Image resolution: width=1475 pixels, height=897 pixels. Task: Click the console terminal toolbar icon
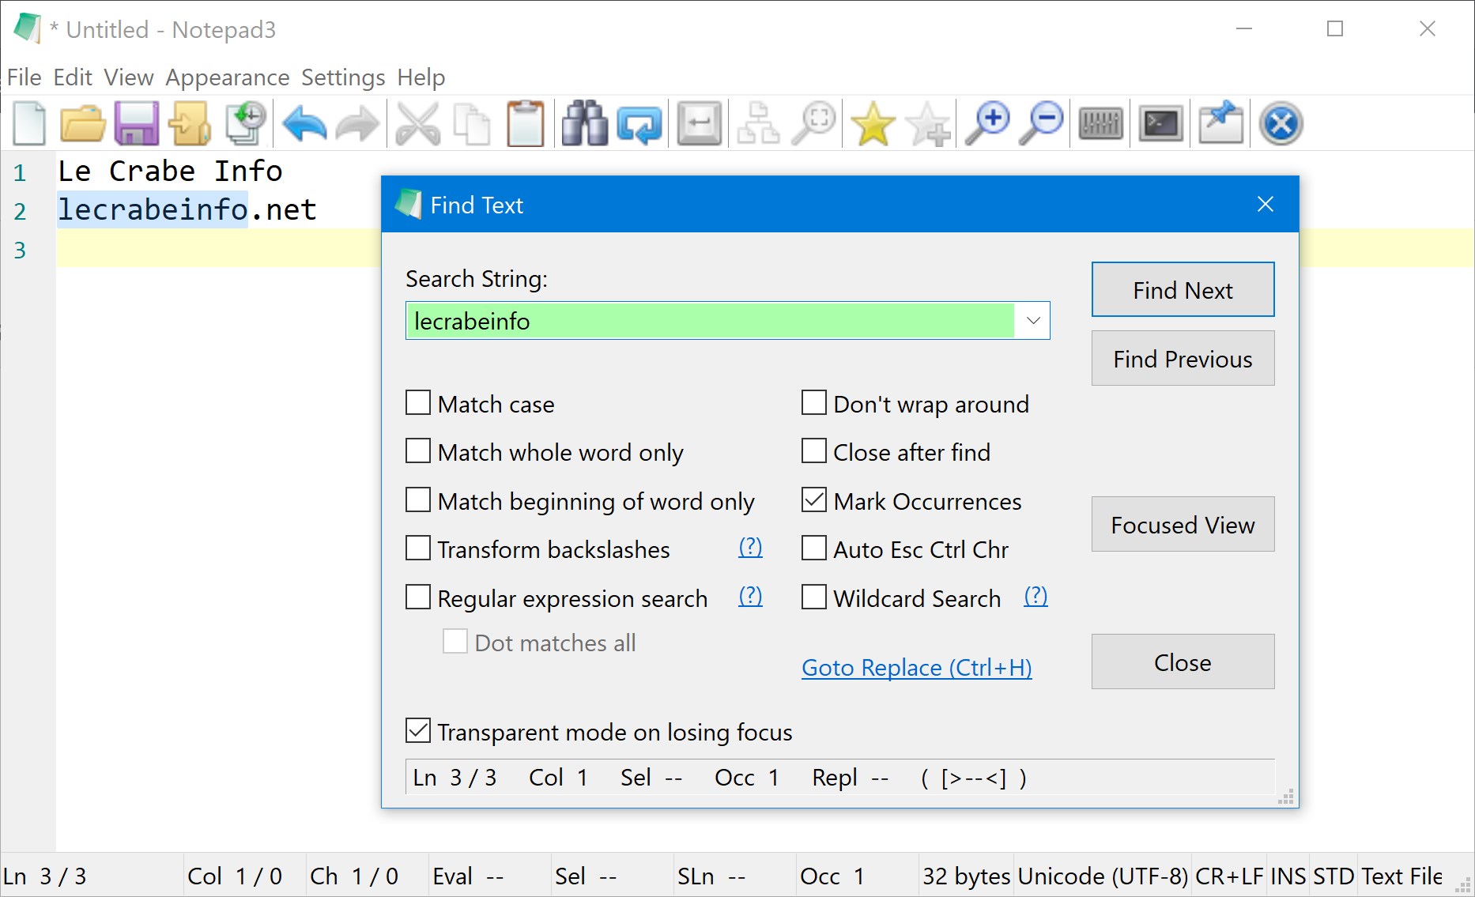(x=1161, y=123)
